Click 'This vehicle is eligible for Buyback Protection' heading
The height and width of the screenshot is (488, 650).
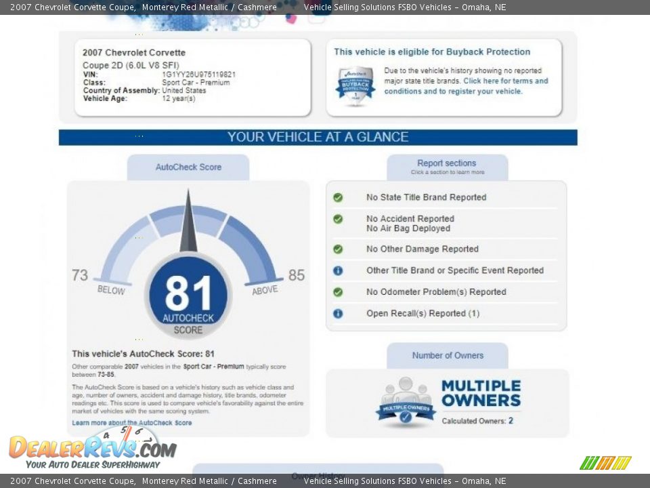tap(432, 52)
